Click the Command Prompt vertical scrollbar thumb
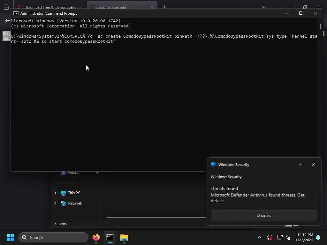This screenshot has height=245, width=327. click(320, 26)
